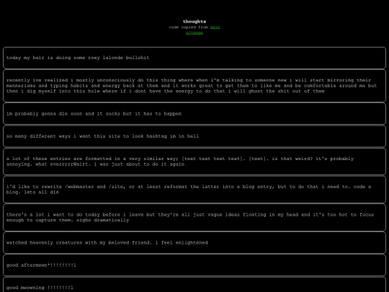Image resolution: width=389 pixels, height=292 pixels.
Task: Click the 'good meowning' entry
Action: (194, 285)
